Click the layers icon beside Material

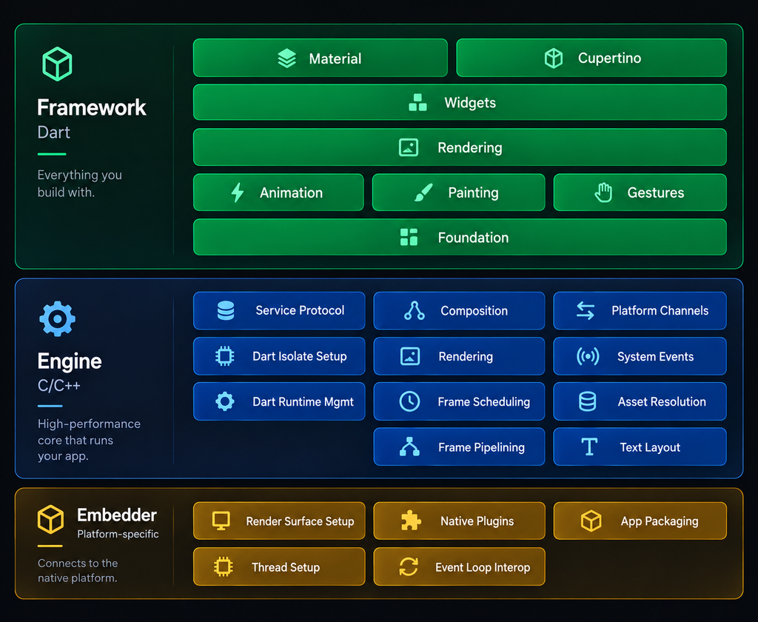click(x=286, y=58)
